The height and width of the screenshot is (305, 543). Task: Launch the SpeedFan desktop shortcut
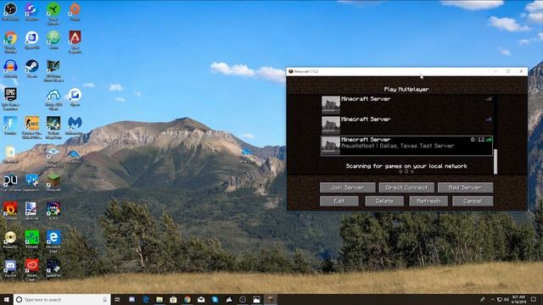tap(53, 269)
